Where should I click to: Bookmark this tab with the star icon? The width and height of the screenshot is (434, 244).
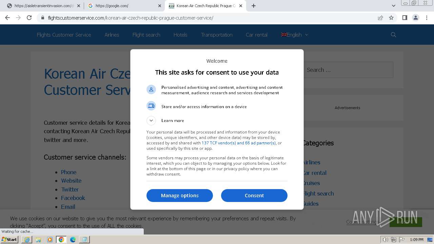pos(391,18)
